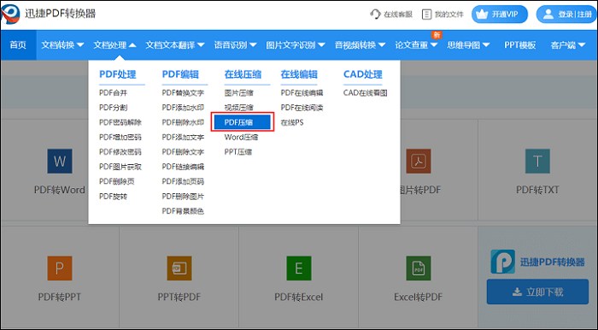Expand the 思维导图 navigation dropdown
598x330 pixels.
pos(468,45)
